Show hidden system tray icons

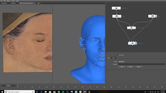click(148, 92)
